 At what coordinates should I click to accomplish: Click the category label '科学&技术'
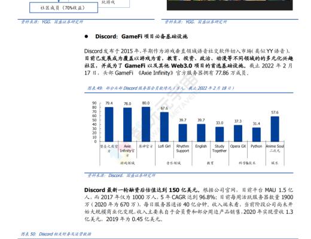247,163
